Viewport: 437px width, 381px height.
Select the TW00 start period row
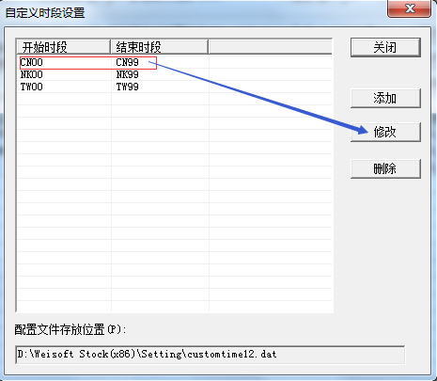pos(32,87)
